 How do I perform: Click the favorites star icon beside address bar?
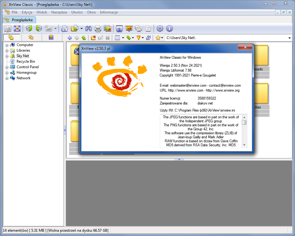coord(158,38)
